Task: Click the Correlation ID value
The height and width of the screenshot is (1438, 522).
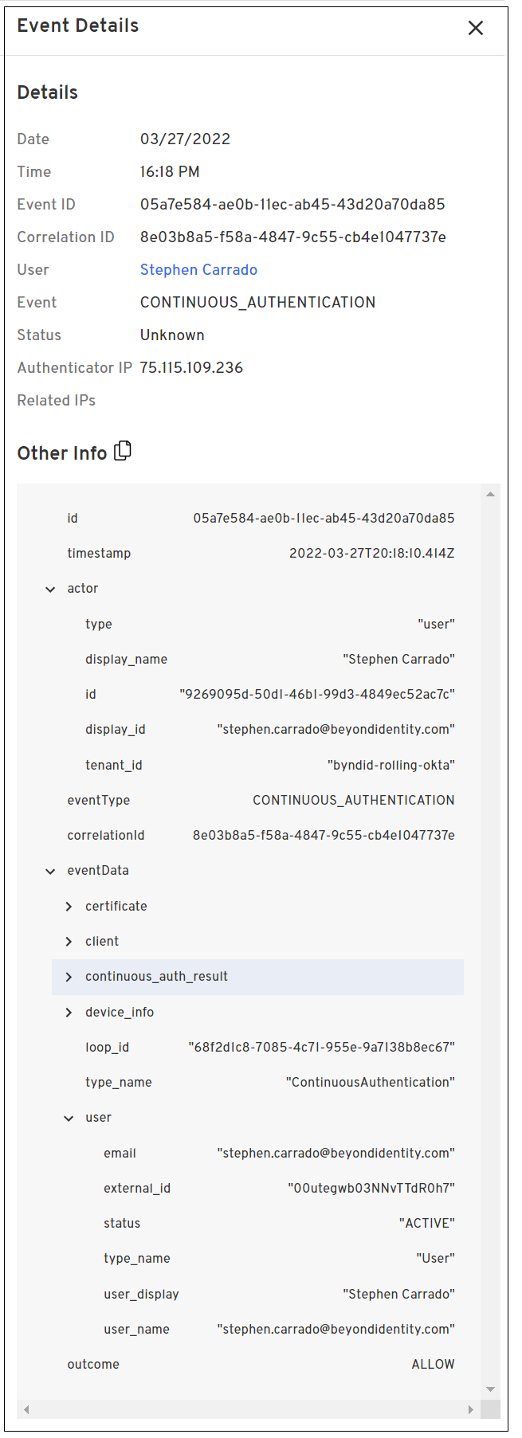Action: tap(292, 237)
